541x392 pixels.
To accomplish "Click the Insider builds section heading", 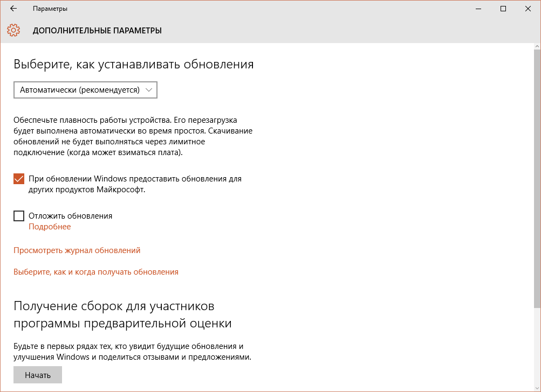I will click(x=122, y=314).
